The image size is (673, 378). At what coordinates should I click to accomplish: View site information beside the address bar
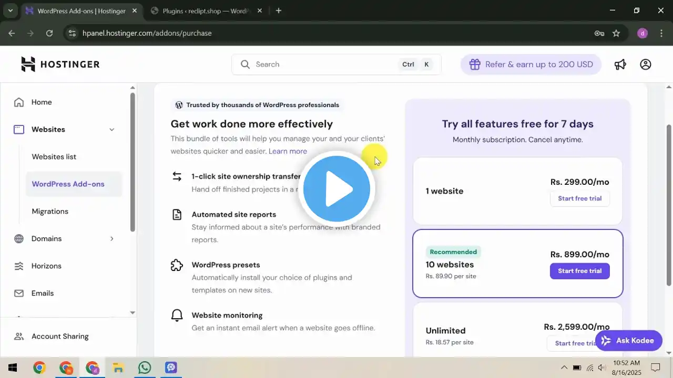(73, 33)
